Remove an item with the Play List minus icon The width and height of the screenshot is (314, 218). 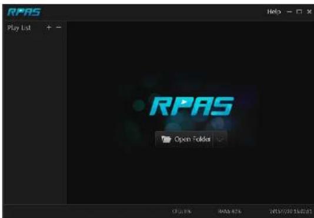point(58,27)
